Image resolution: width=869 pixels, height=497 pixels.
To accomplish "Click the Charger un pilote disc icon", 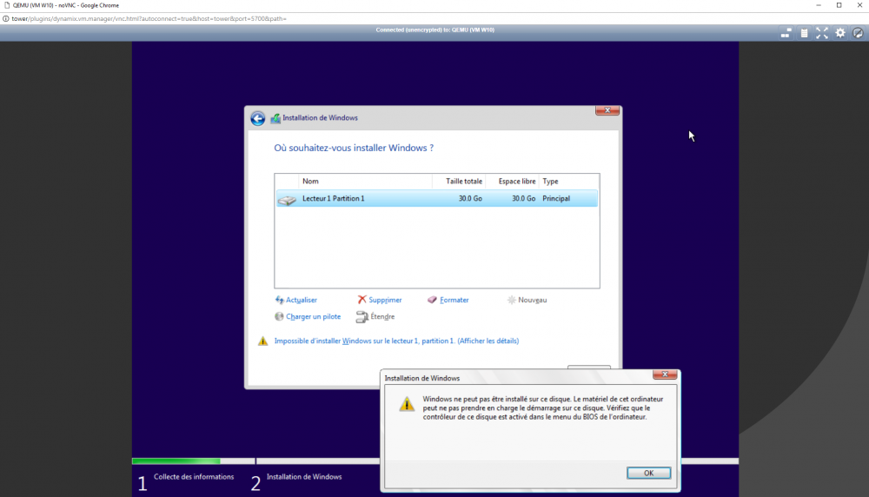I will pos(279,316).
